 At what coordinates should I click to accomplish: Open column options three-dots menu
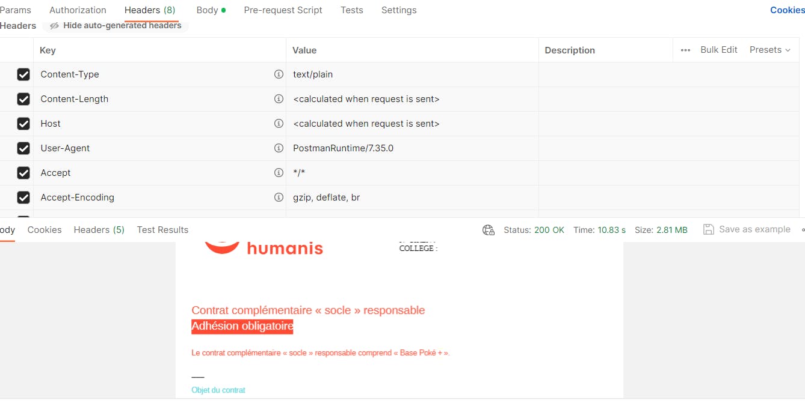pos(685,50)
